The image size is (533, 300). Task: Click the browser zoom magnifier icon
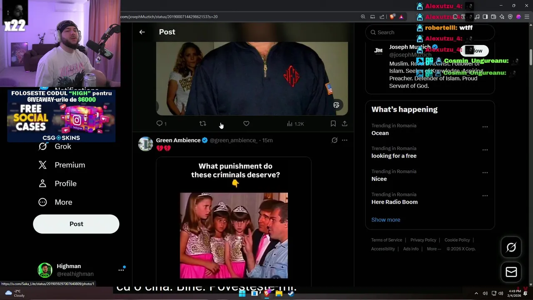pyautogui.click(x=363, y=17)
